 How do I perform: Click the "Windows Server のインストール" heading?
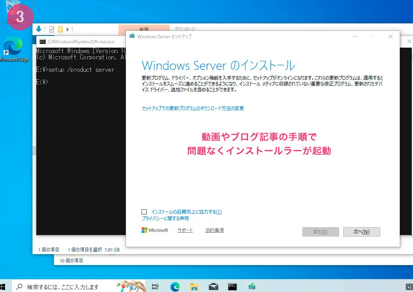point(218,66)
